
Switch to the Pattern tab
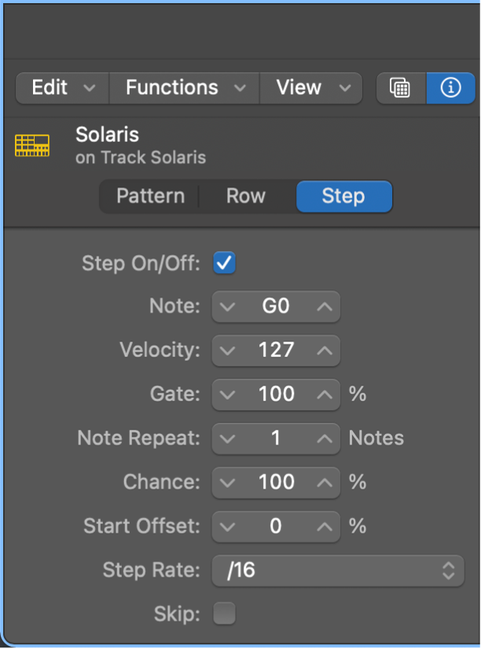coord(150,196)
